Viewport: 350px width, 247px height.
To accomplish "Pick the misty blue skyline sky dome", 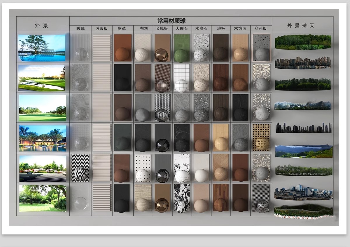I will pyautogui.click(x=303, y=105).
